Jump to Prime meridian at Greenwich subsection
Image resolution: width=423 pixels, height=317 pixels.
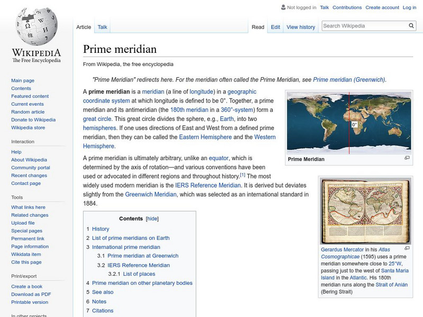pos(143,256)
